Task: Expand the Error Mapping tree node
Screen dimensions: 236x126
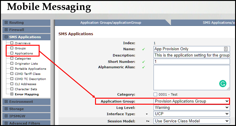Action: (12, 94)
